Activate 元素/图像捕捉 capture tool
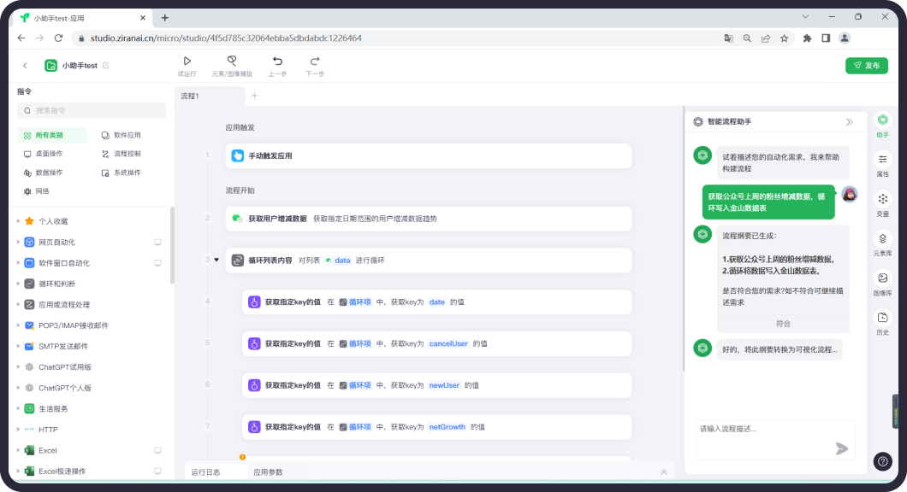The image size is (907, 492). click(232, 61)
